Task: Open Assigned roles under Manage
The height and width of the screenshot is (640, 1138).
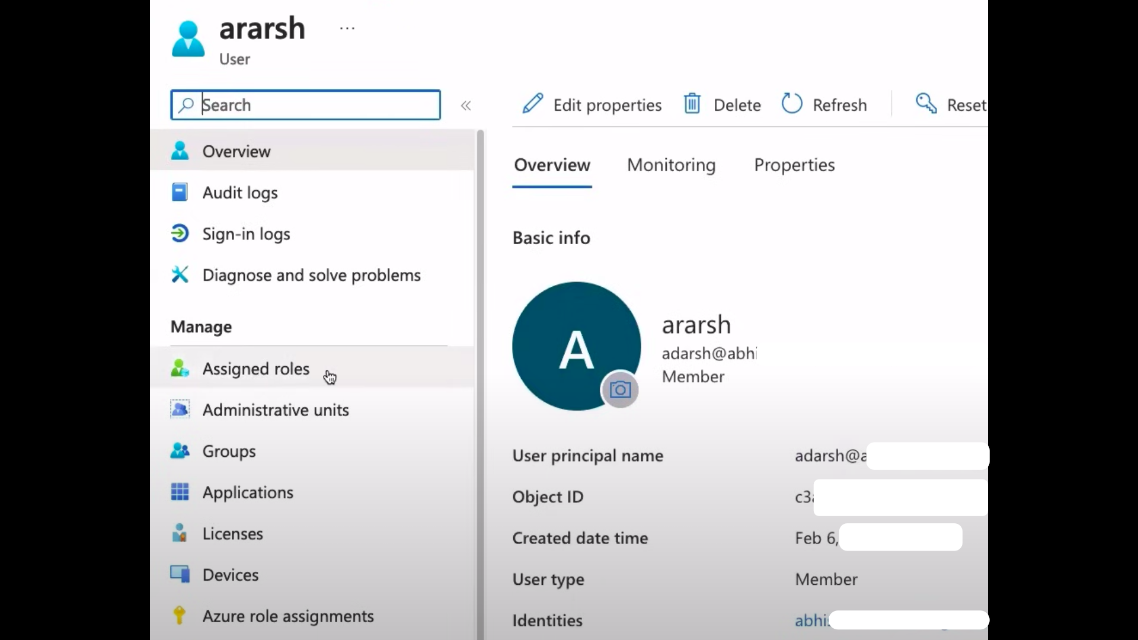Action: pos(255,369)
